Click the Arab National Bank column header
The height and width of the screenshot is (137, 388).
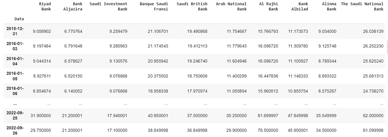[x=231, y=6]
